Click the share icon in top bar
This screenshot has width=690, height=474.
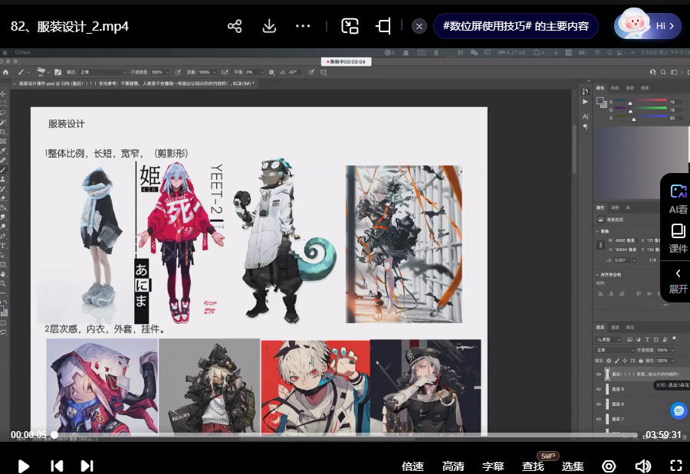235,26
